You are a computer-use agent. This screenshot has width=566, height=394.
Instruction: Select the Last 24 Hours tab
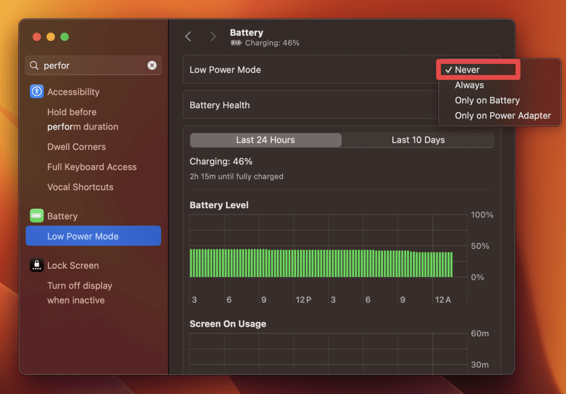point(265,140)
